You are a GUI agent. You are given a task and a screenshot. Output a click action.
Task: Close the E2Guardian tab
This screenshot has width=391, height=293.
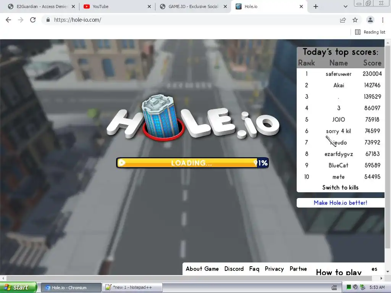point(73,6)
